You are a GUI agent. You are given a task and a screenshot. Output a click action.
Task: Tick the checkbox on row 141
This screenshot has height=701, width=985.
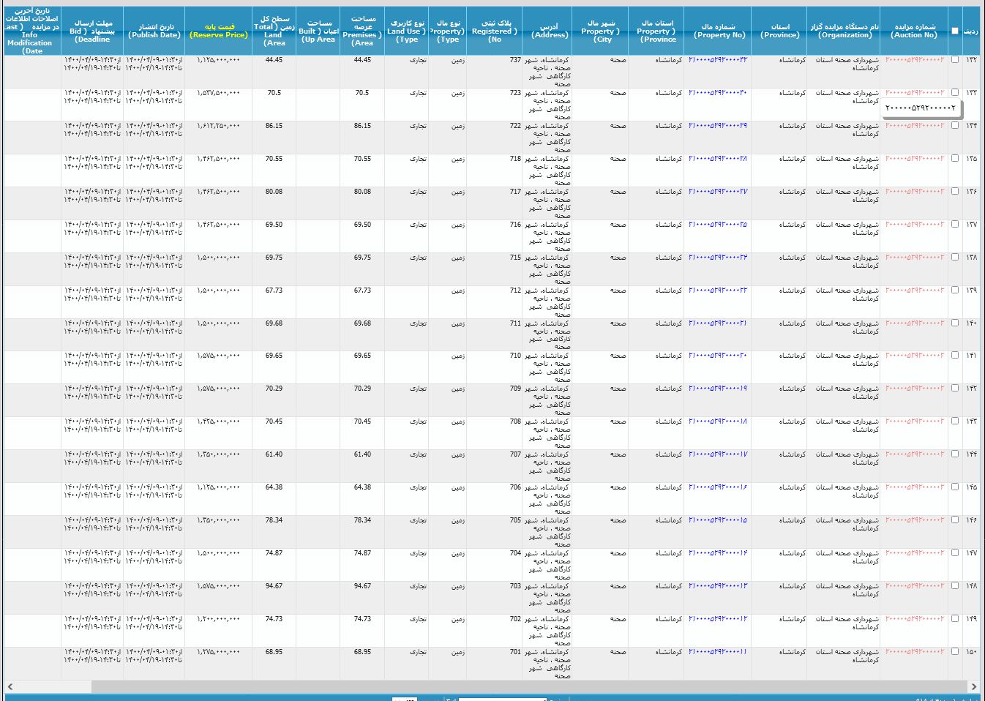[x=955, y=356]
